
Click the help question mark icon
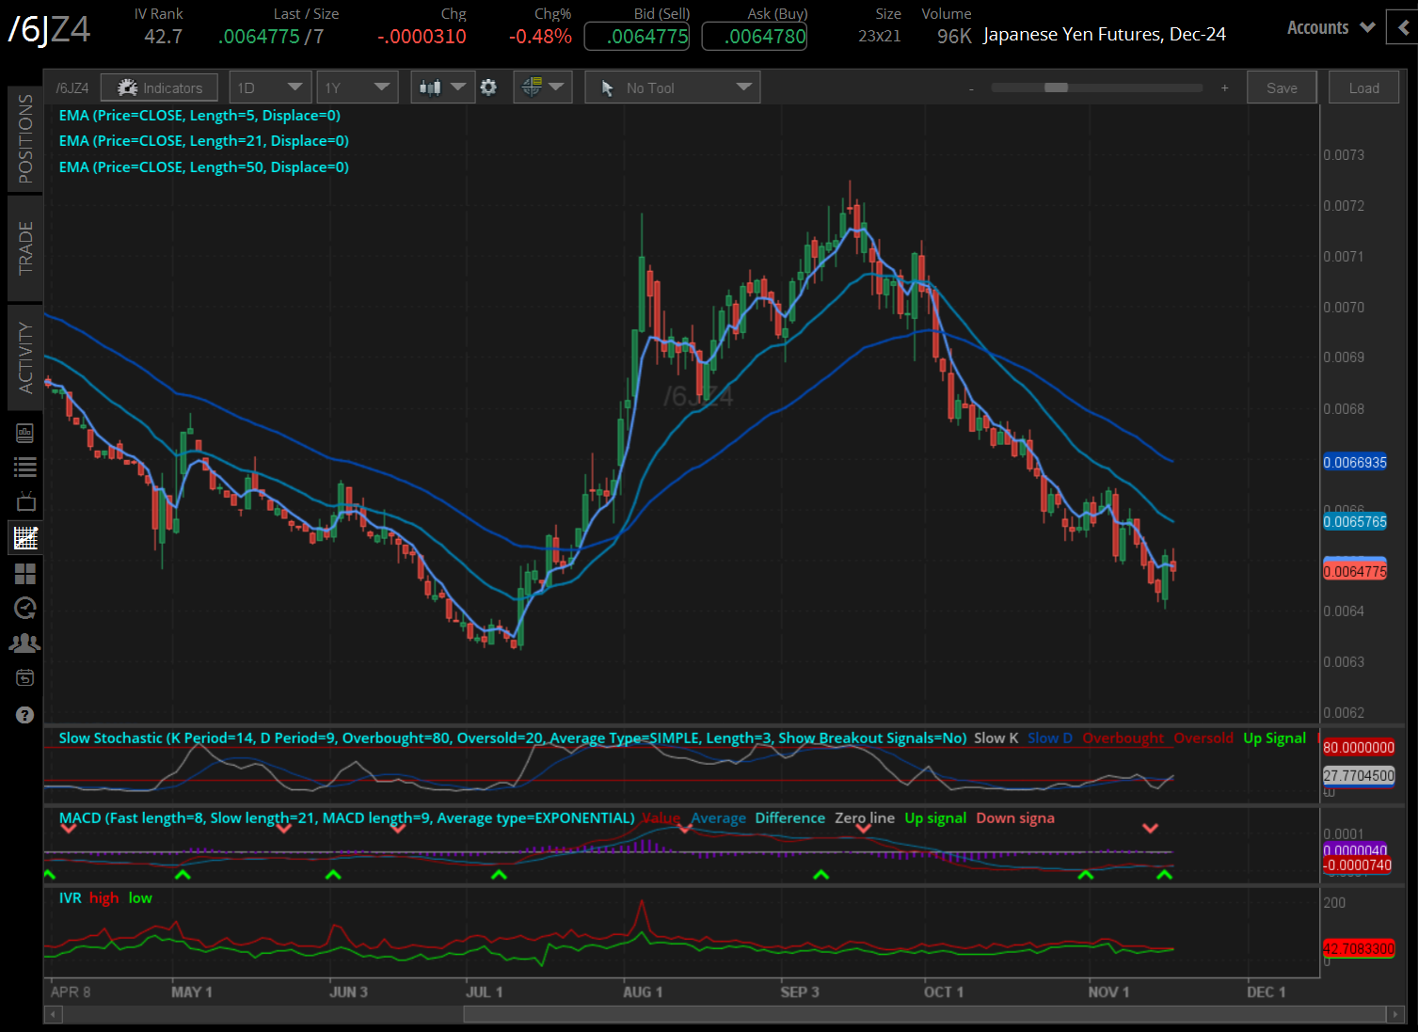click(x=25, y=715)
